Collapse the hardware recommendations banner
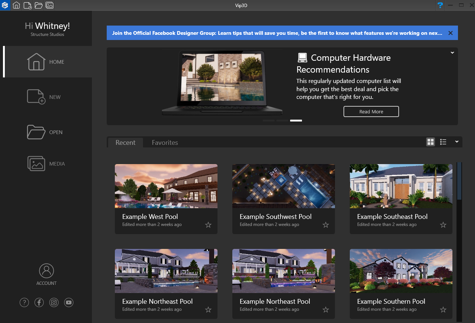The image size is (475, 323). coord(452,53)
